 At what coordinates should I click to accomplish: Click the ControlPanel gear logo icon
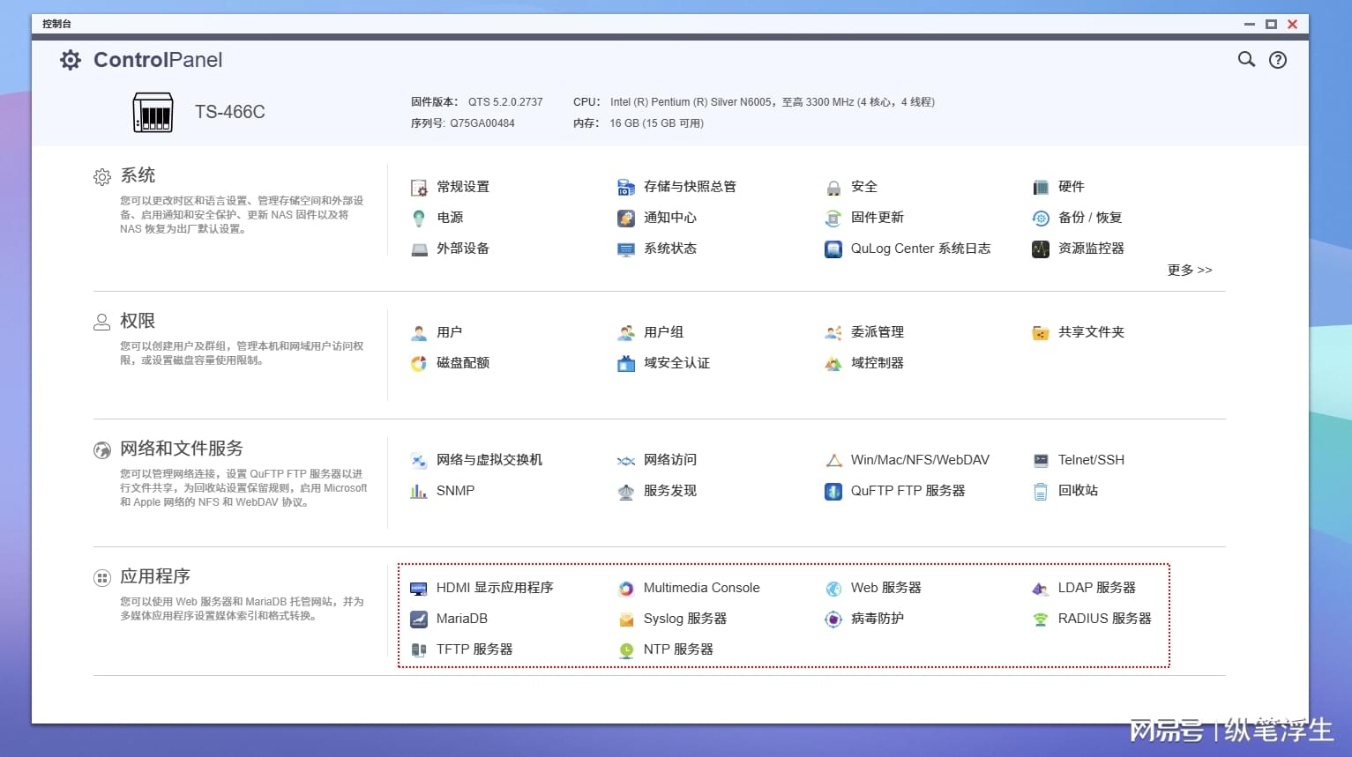70,60
